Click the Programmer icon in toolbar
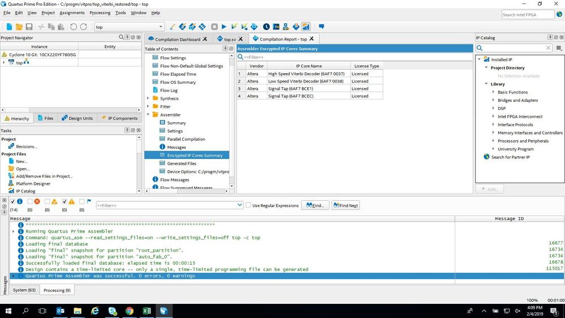The height and width of the screenshot is (318, 565). (296, 27)
